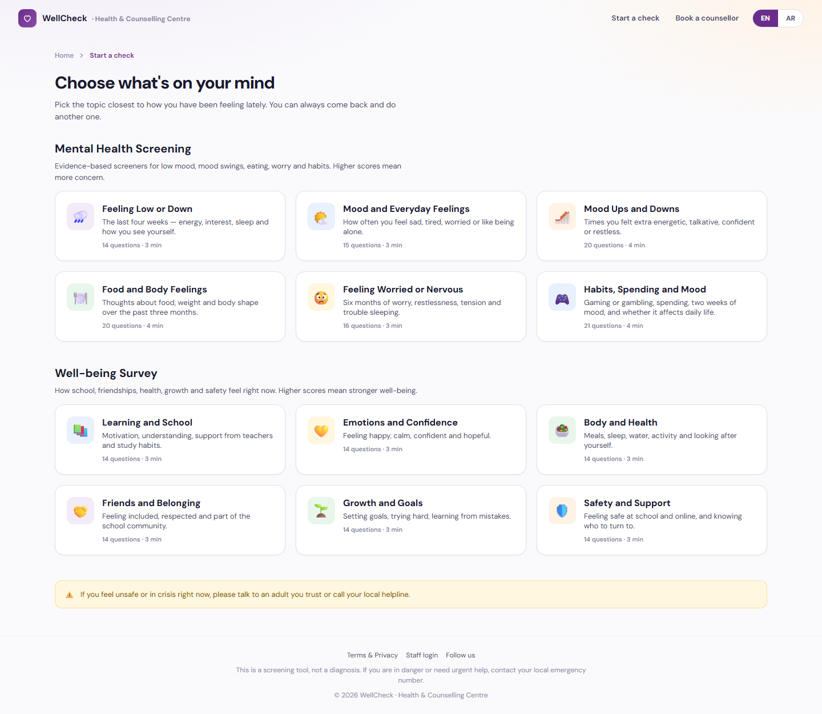This screenshot has width=822, height=714.
Task: Click the shield icon for Safety and Support
Action: pyautogui.click(x=562, y=511)
